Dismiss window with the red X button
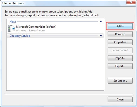Viewport: 137px width, 107px height. tap(131, 2)
